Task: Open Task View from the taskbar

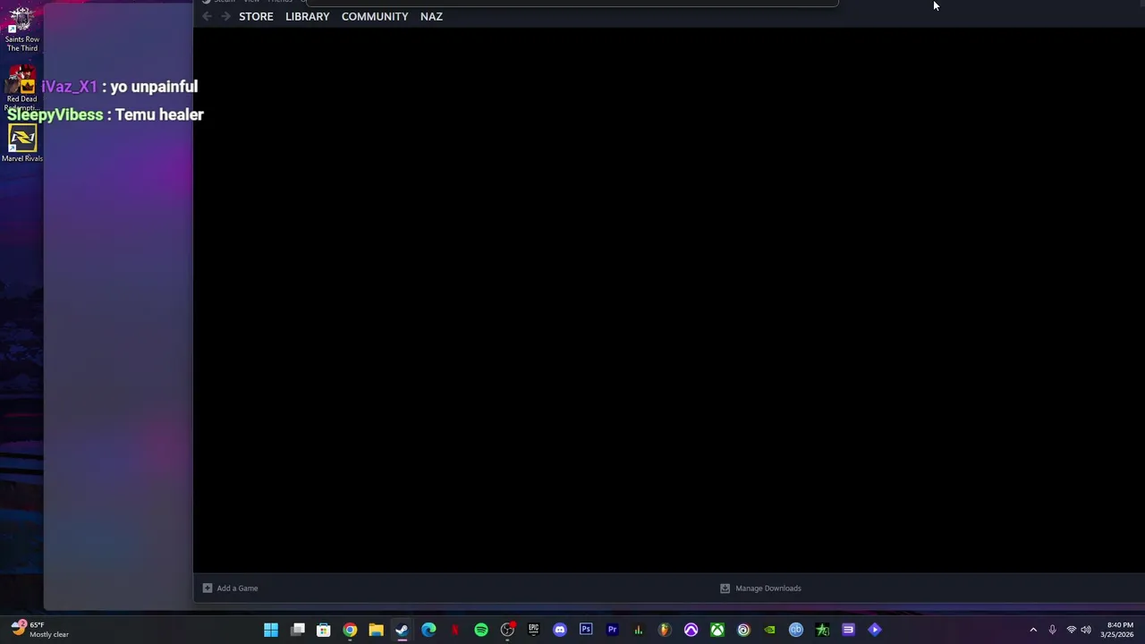Action: (x=298, y=630)
